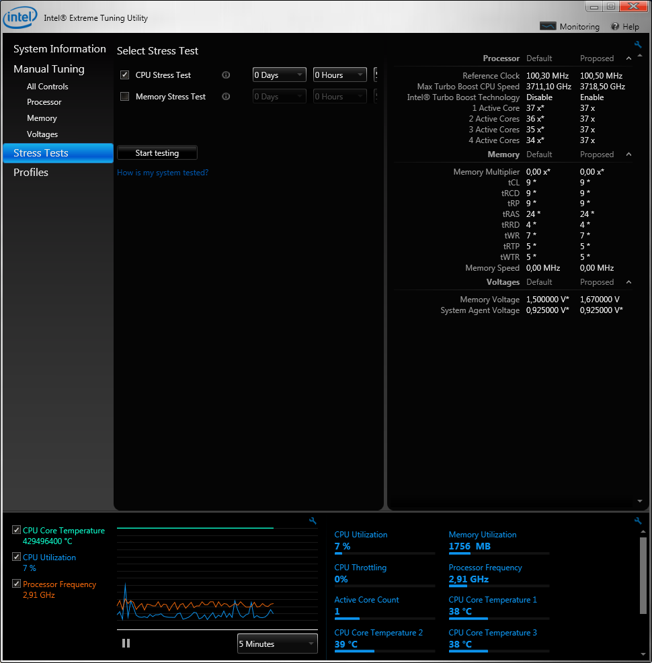Screen dimensions: 652x663
Task: Open the 0 Days dropdown for CPU test
Action: (279, 75)
